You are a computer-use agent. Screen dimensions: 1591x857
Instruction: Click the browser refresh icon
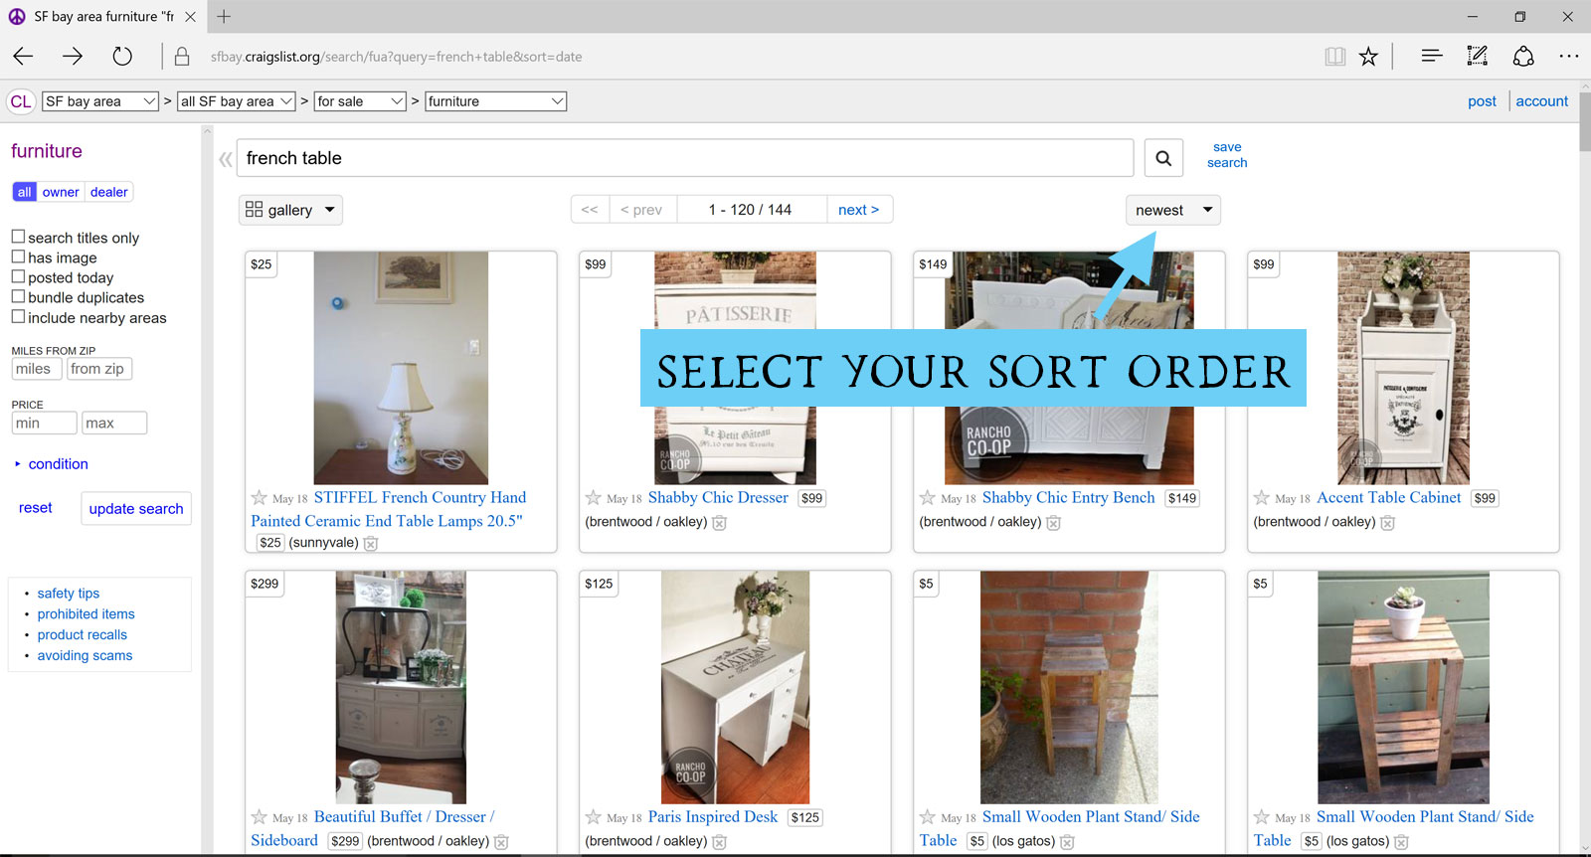click(x=122, y=57)
